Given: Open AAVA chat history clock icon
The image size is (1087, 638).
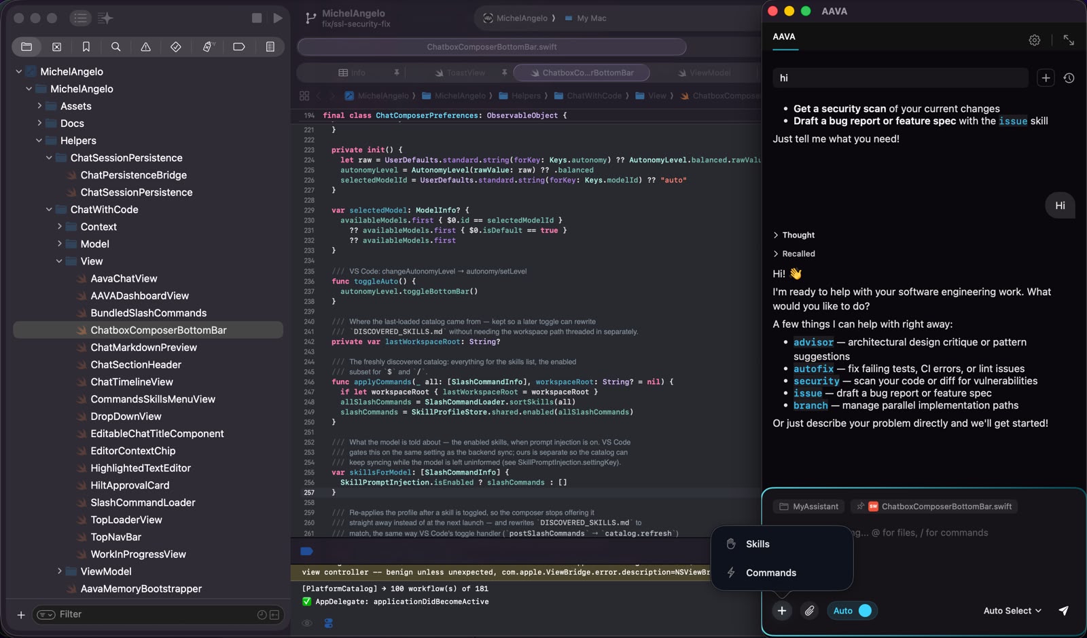Looking at the screenshot, I should pyautogui.click(x=1069, y=78).
